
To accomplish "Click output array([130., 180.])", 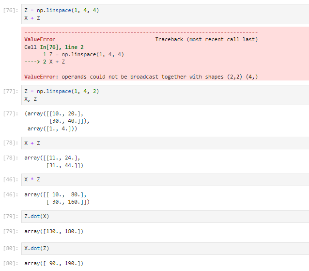I will [54, 231].
